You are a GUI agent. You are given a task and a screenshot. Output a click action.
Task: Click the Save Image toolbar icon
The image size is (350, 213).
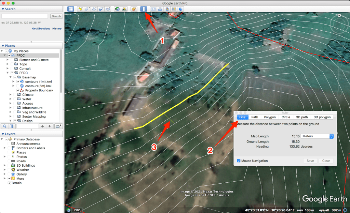(x=167, y=9)
